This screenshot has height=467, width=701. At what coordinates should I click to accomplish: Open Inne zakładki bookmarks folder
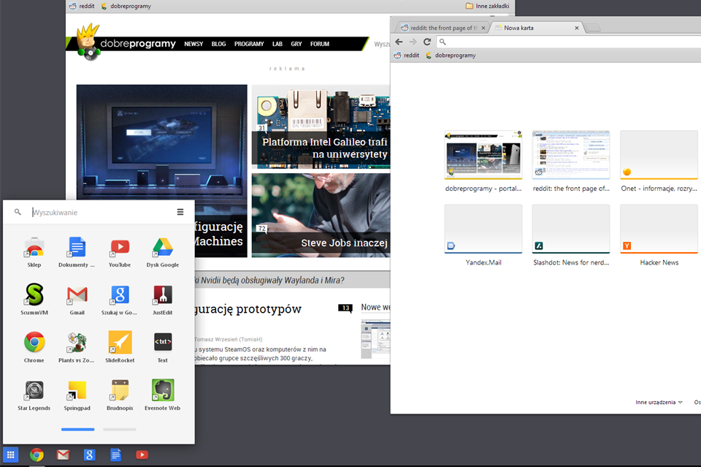click(487, 6)
